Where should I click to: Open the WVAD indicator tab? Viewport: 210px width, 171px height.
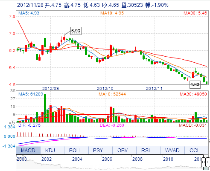coord(172,151)
